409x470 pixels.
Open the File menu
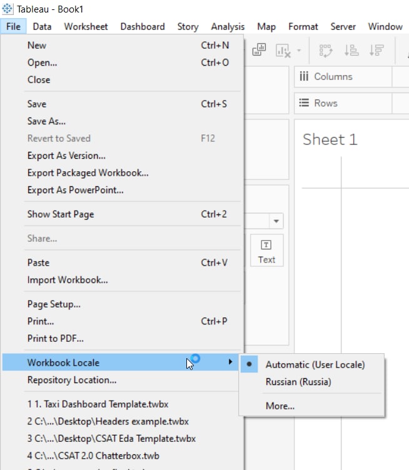13,27
